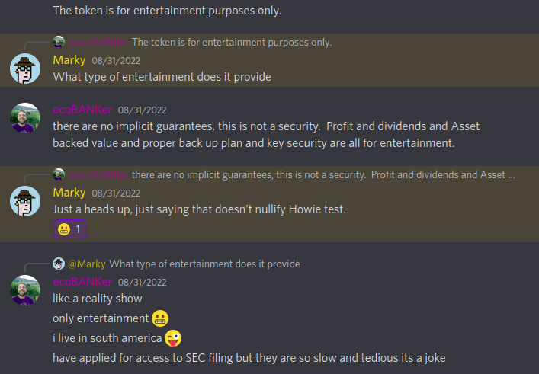Open ecoBANKer's avatar on the implicit guarantees message
This screenshot has height=374, width=539.
point(24,117)
